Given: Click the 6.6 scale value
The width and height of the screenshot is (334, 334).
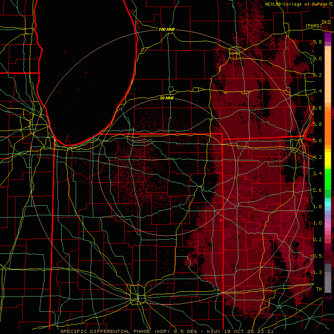Looking at the screenshot, I should [x=317, y=108].
